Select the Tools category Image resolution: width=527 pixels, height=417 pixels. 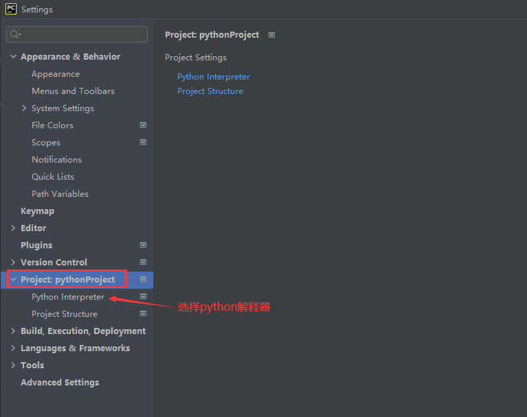[x=32, y=366]
